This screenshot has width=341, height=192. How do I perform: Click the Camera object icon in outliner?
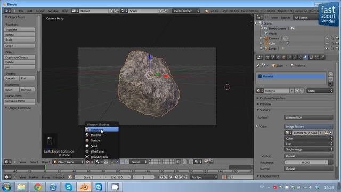click(266, 38)
